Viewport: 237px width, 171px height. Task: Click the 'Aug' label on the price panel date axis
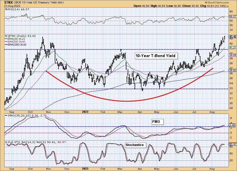click(x=212, y=112)
